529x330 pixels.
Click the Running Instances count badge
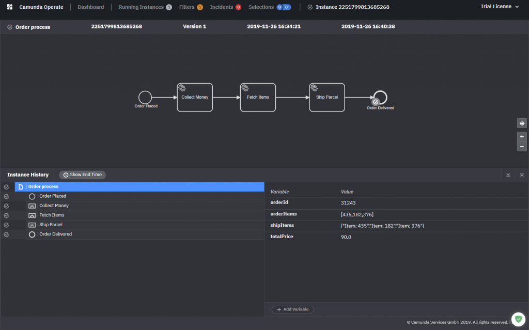pyautogui.click(x=169, y=7)
